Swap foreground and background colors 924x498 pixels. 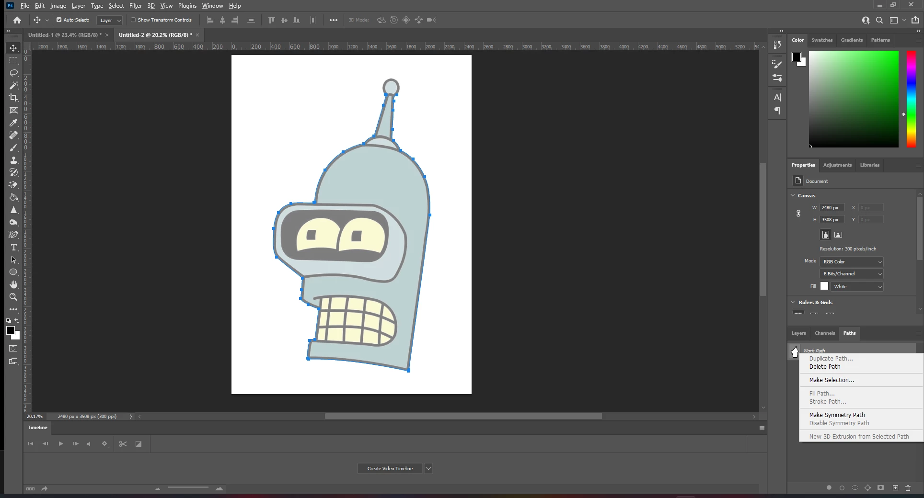[x=17, y=321]
